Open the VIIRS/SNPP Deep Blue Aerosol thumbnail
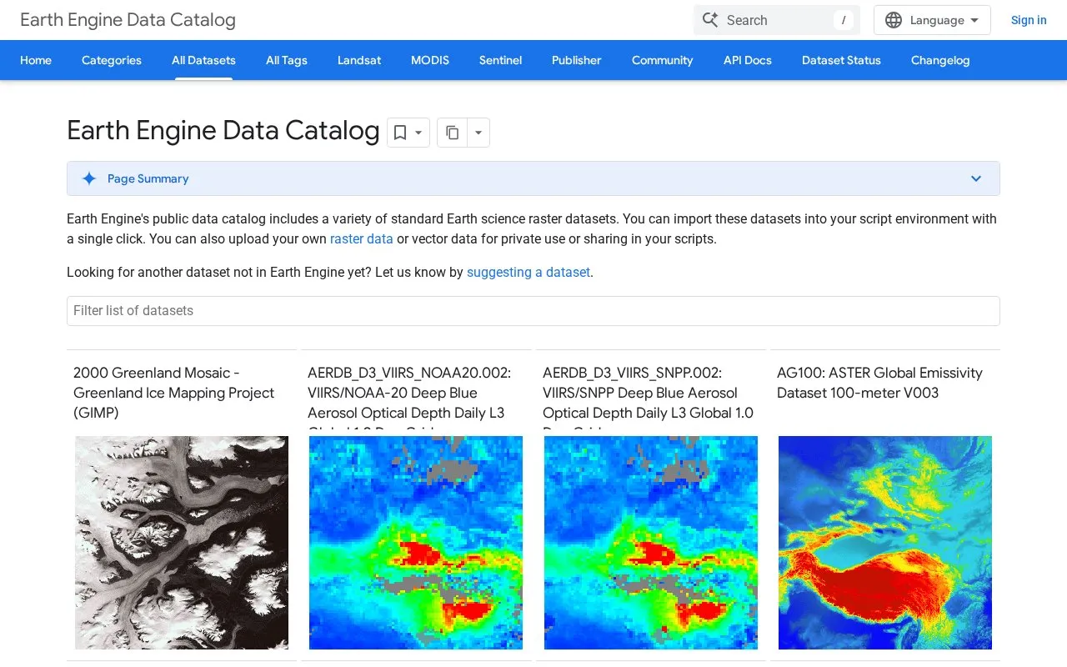Image resolution: width=1067 pixels, height=667 pixels. (x=651, y=543)
